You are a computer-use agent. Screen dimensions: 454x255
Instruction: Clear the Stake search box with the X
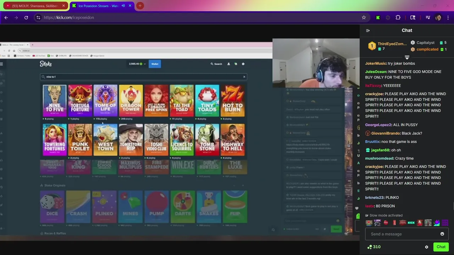(244, 77)
